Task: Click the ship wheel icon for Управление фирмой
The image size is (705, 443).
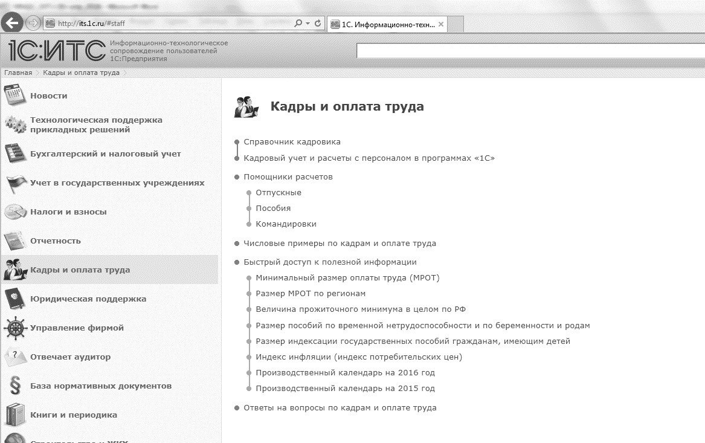Action: pos(15,328)
